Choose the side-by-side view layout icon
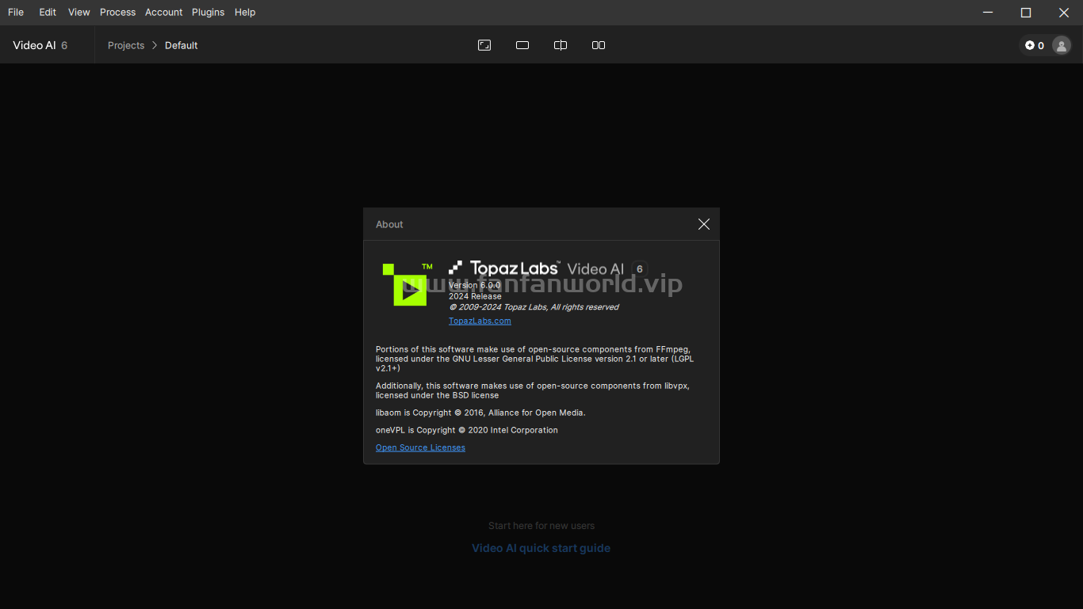 click(599, 45)
